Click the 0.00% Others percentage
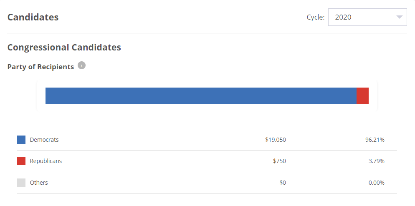The image size is (415, 206). (x=376, y=183)
